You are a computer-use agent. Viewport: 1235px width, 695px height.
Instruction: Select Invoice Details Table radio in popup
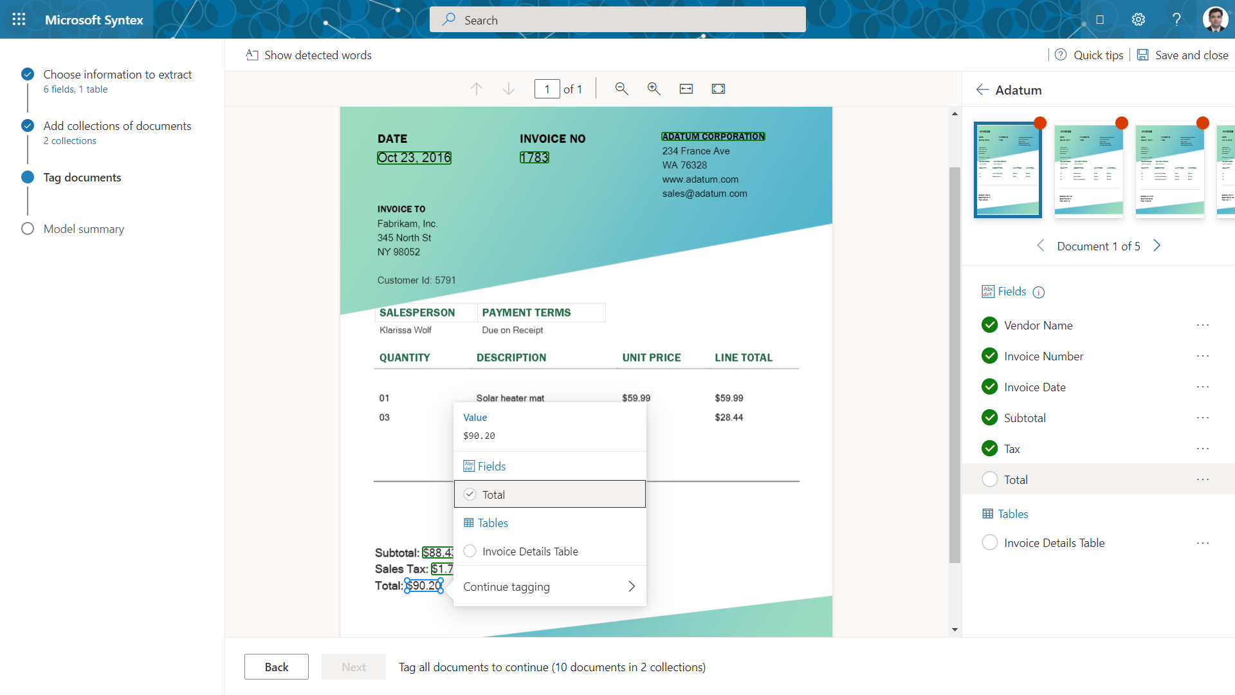[470, 551]
